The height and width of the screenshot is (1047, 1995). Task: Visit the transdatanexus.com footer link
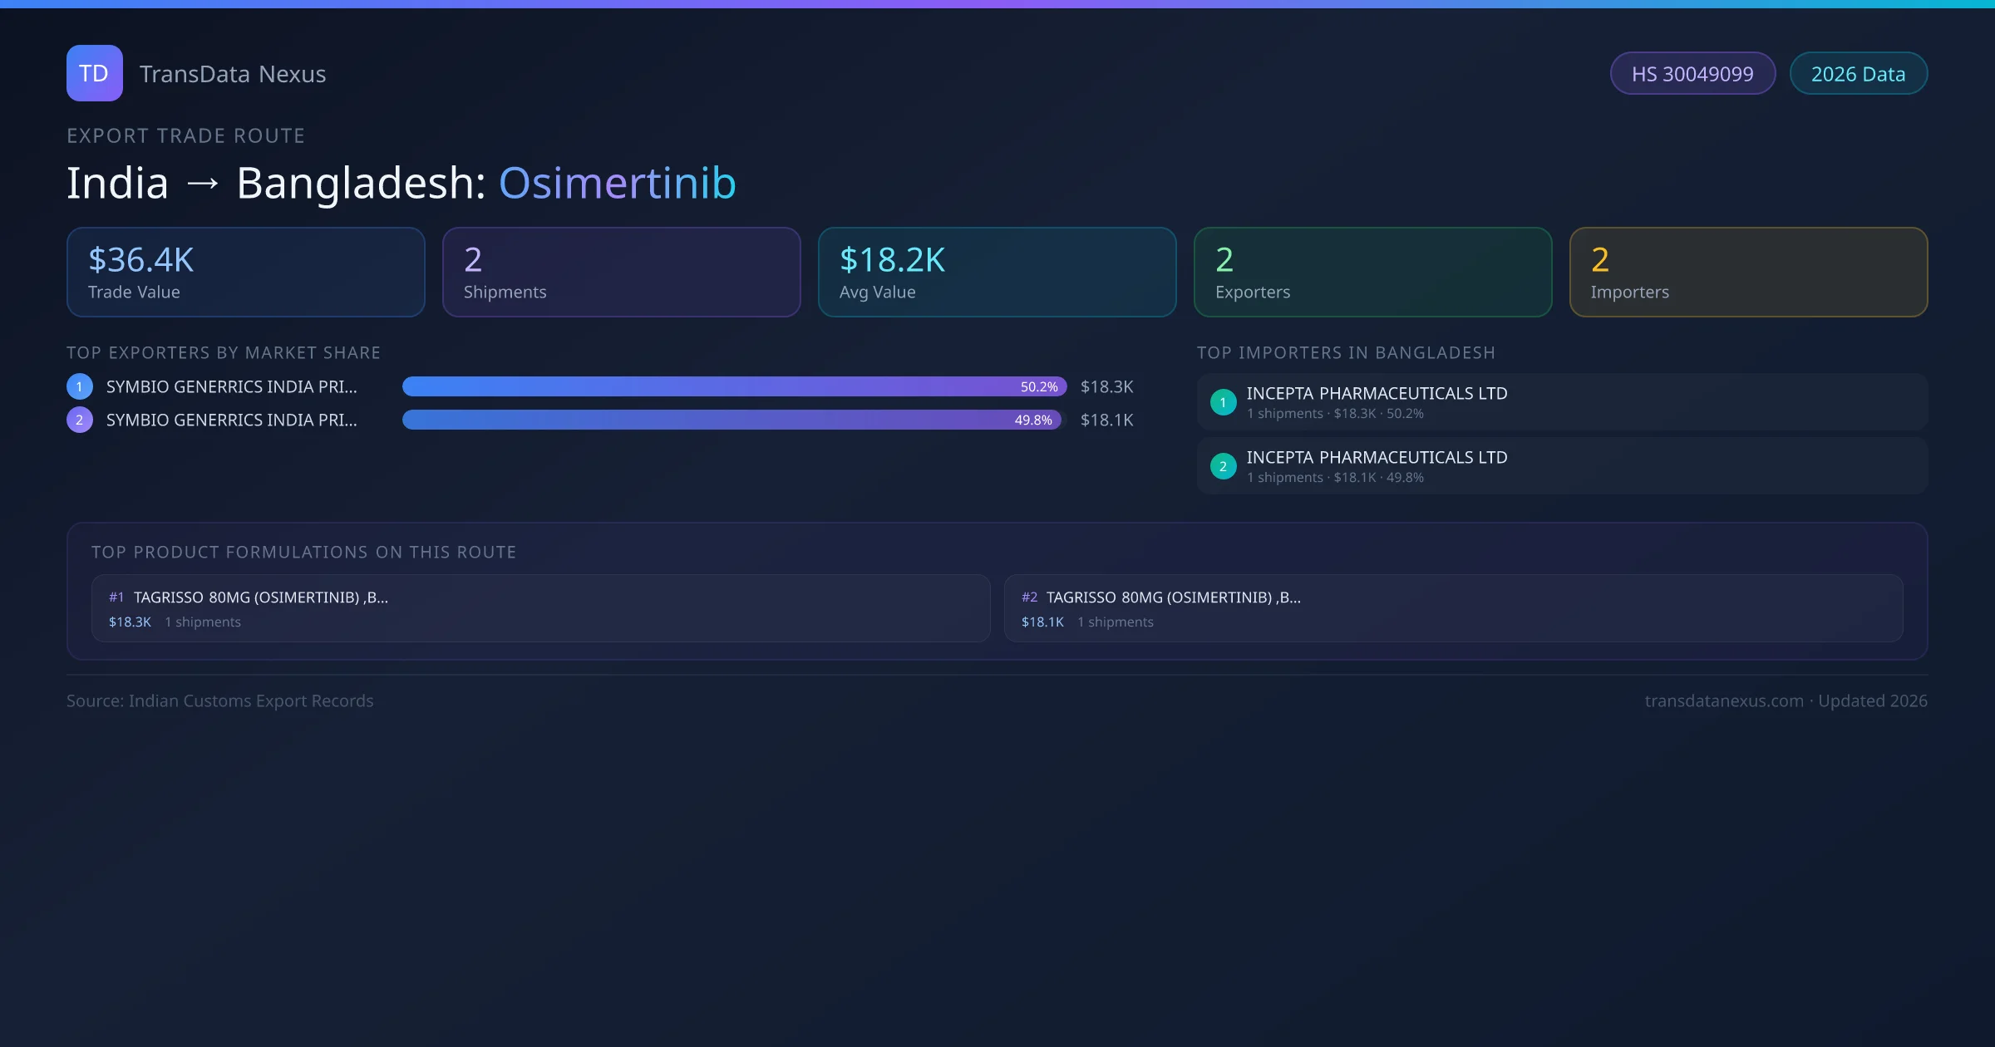pos(1724,700)
